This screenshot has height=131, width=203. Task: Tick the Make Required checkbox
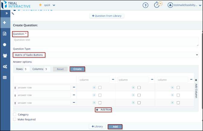tap(15, 119)
